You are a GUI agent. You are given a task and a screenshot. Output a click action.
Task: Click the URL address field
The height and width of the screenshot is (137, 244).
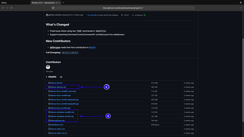[x=123, y=8]
